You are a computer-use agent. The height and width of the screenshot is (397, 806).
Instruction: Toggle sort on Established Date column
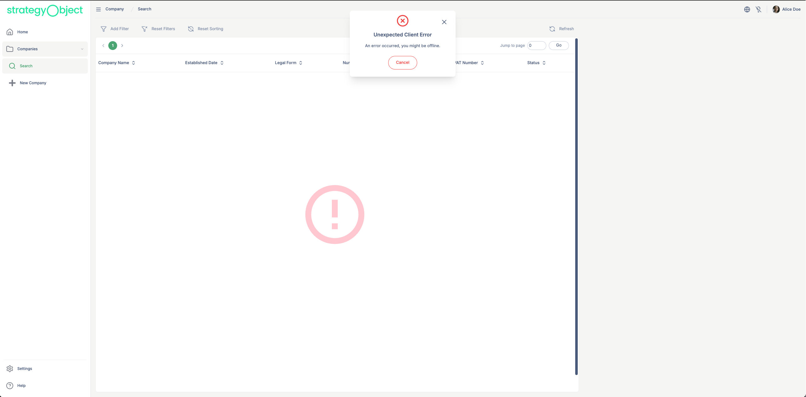(x=222, y=63)
